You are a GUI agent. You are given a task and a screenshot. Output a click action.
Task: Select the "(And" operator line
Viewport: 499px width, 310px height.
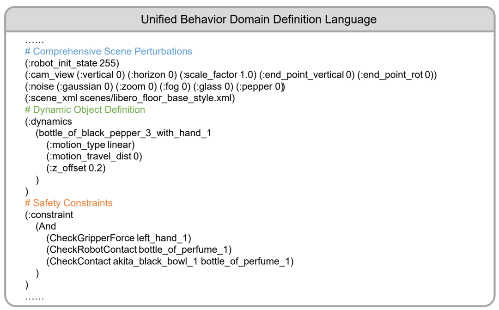pos(46,226)
